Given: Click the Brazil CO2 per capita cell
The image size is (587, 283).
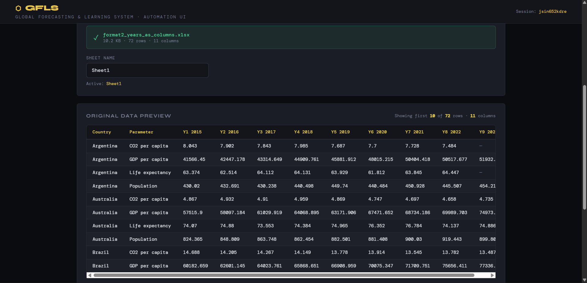Looking at the screenshot, I should pos(149,252).
